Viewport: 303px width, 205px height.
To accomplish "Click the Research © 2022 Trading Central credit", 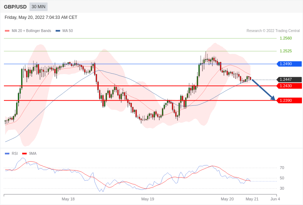I will coord(273,31).
